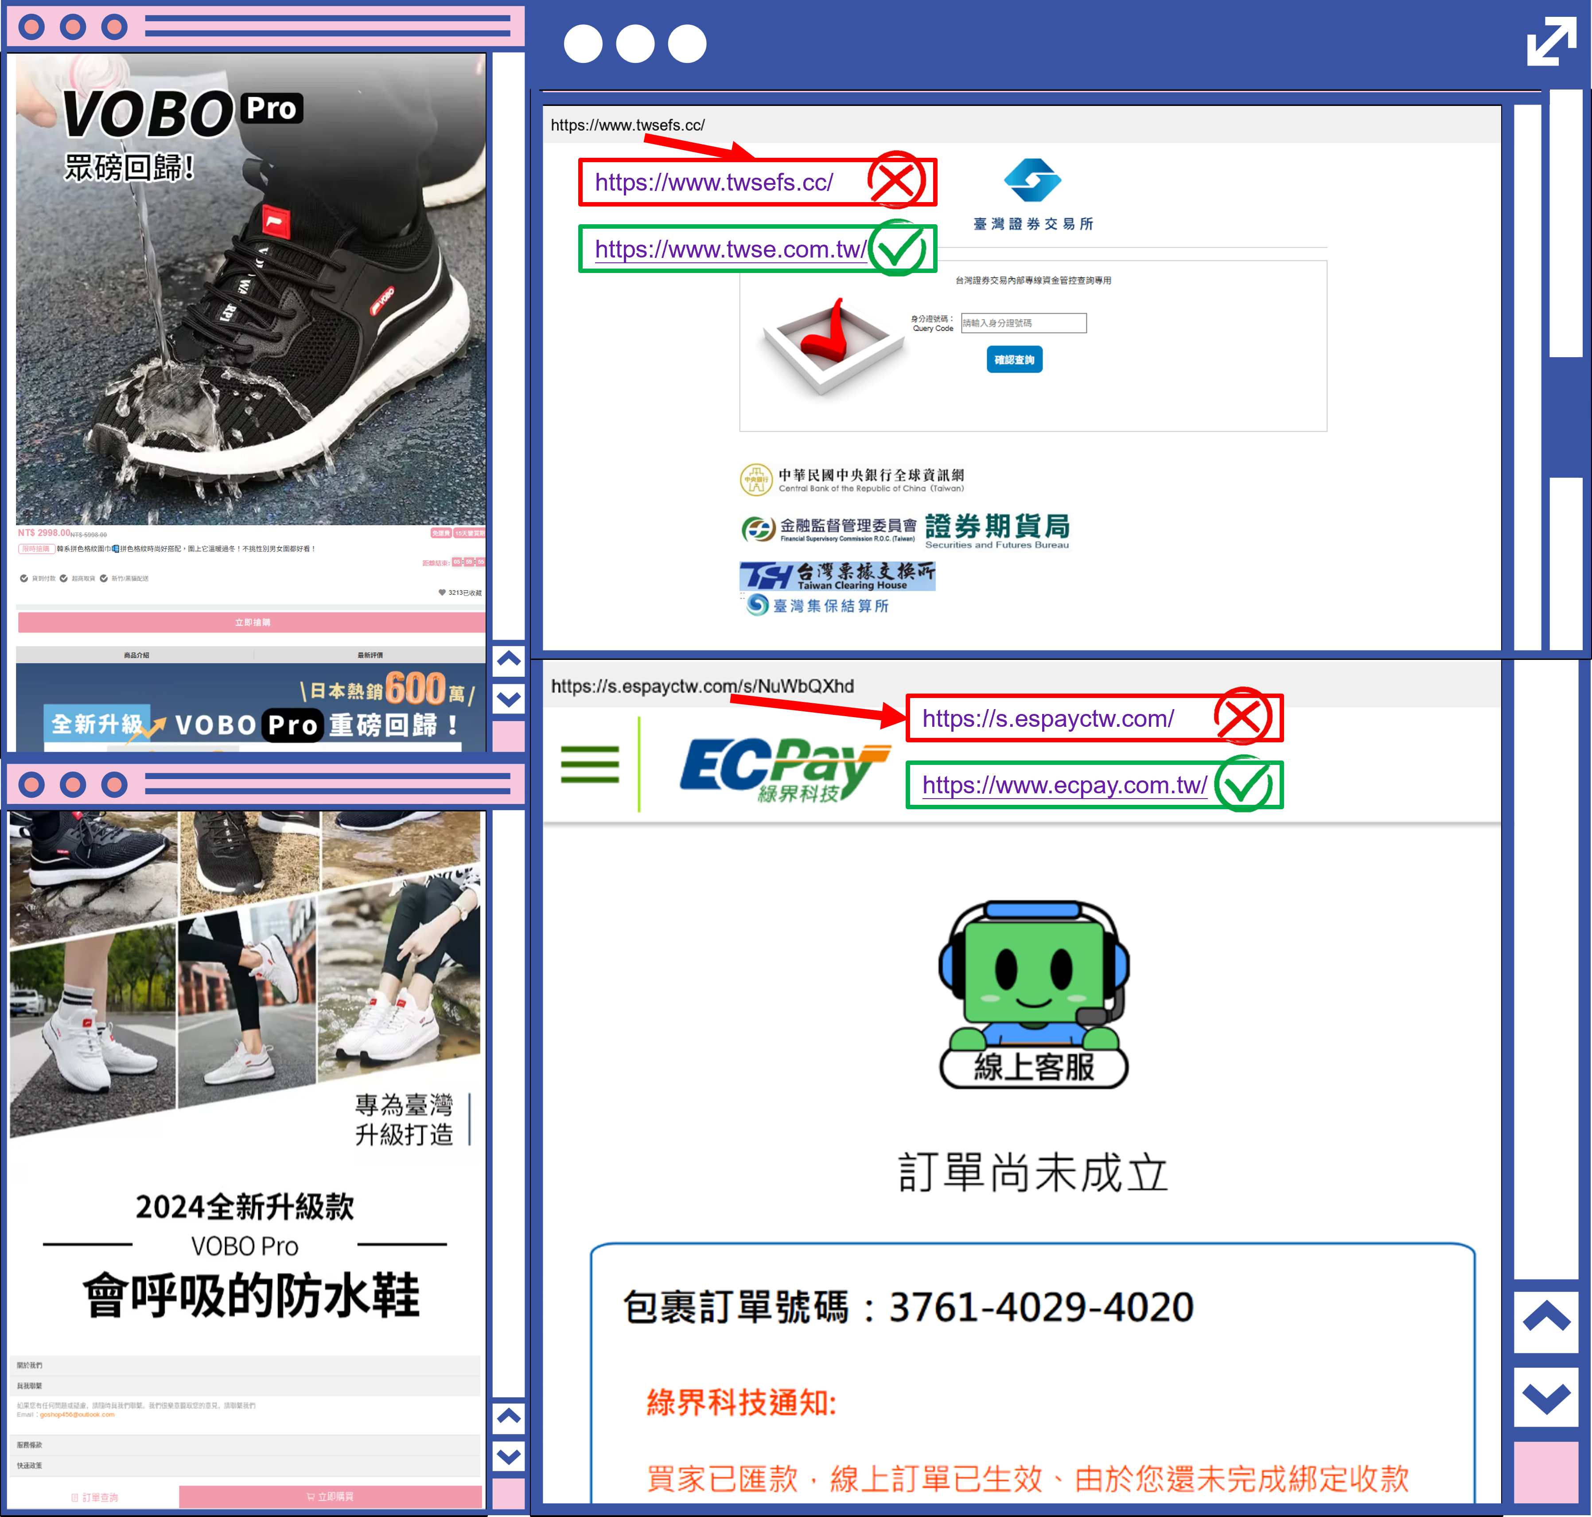Click the 3213已收藏 count

coord(464,593)
